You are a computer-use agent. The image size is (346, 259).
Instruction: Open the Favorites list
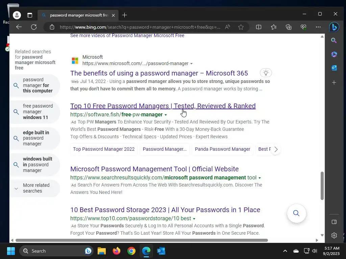pos(274,27)
